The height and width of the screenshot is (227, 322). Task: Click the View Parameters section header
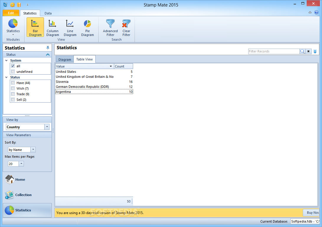[27, 135]
